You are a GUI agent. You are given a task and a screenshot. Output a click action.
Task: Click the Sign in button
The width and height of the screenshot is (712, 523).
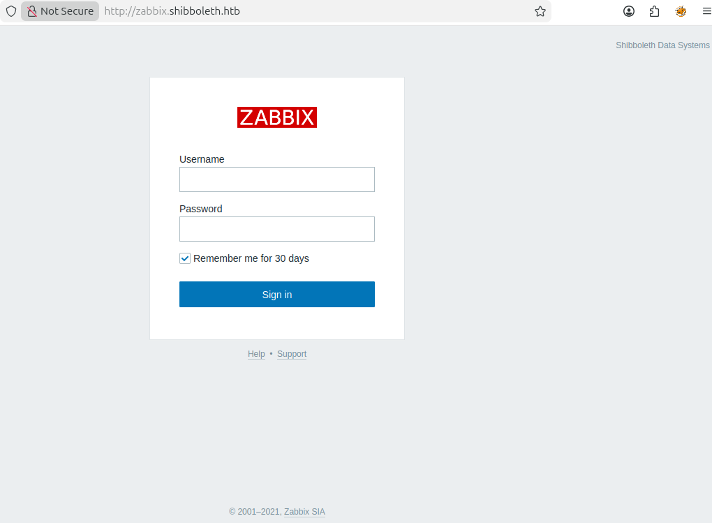(x=277, y=295)
